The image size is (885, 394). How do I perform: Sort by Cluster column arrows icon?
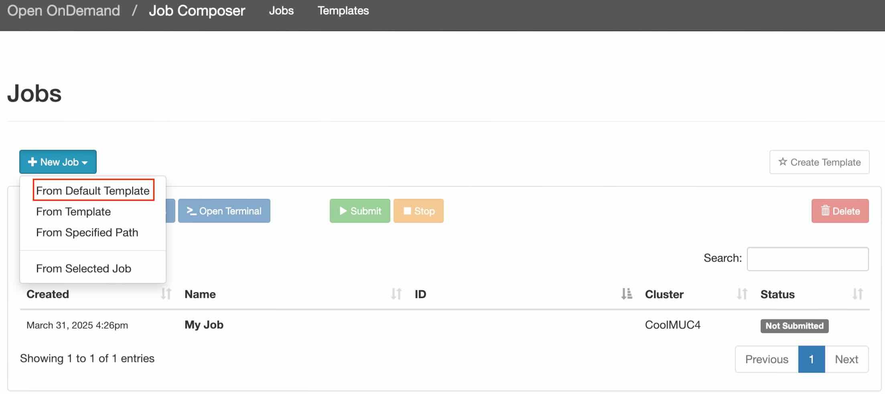click(742, 294)
